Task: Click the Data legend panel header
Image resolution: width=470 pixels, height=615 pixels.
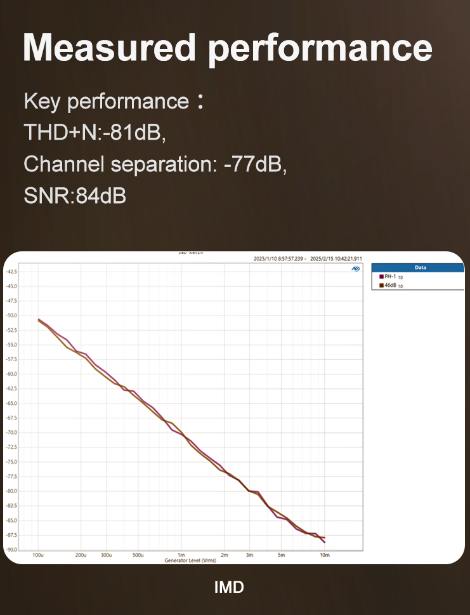Action: 419,267
